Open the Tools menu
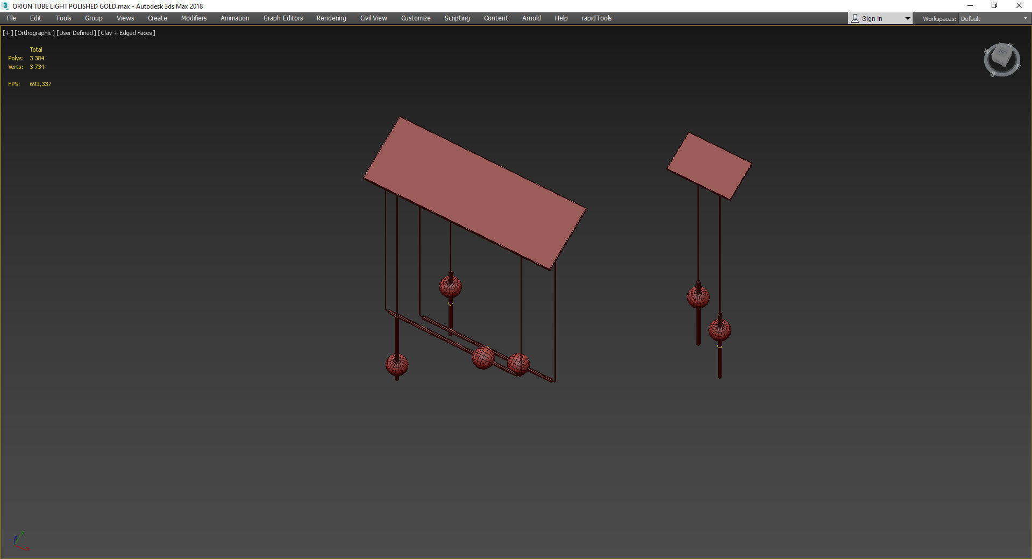The height and width of the screenshot is (559, 1032). [63, 18]
